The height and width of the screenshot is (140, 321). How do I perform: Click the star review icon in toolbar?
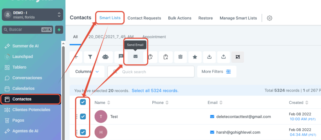click(195, 57)
